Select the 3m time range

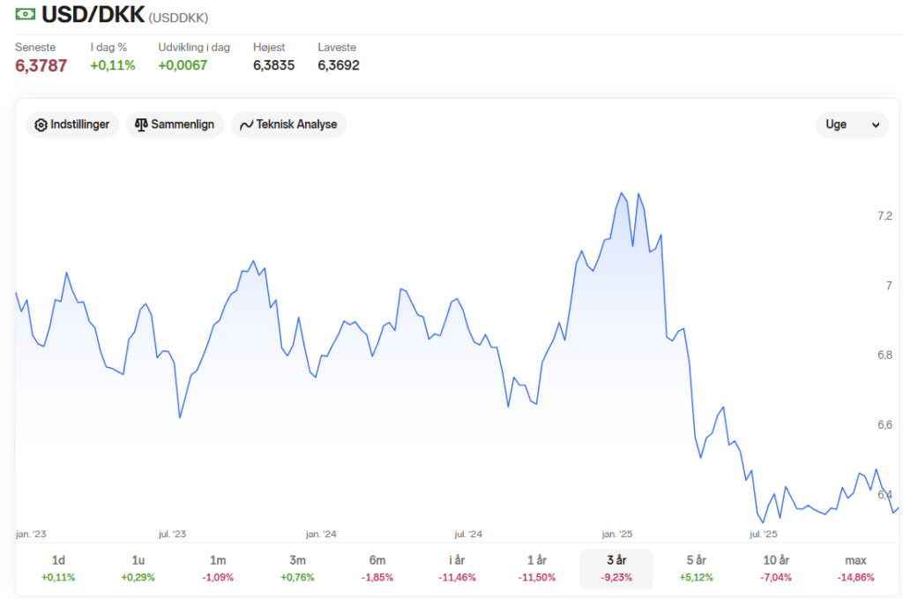point(297,568)
